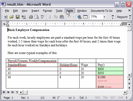Image resolution: width=133 pixels, height=101 pixels.
Task: Click the Cut scissors icon
Action: pos(50,17)
